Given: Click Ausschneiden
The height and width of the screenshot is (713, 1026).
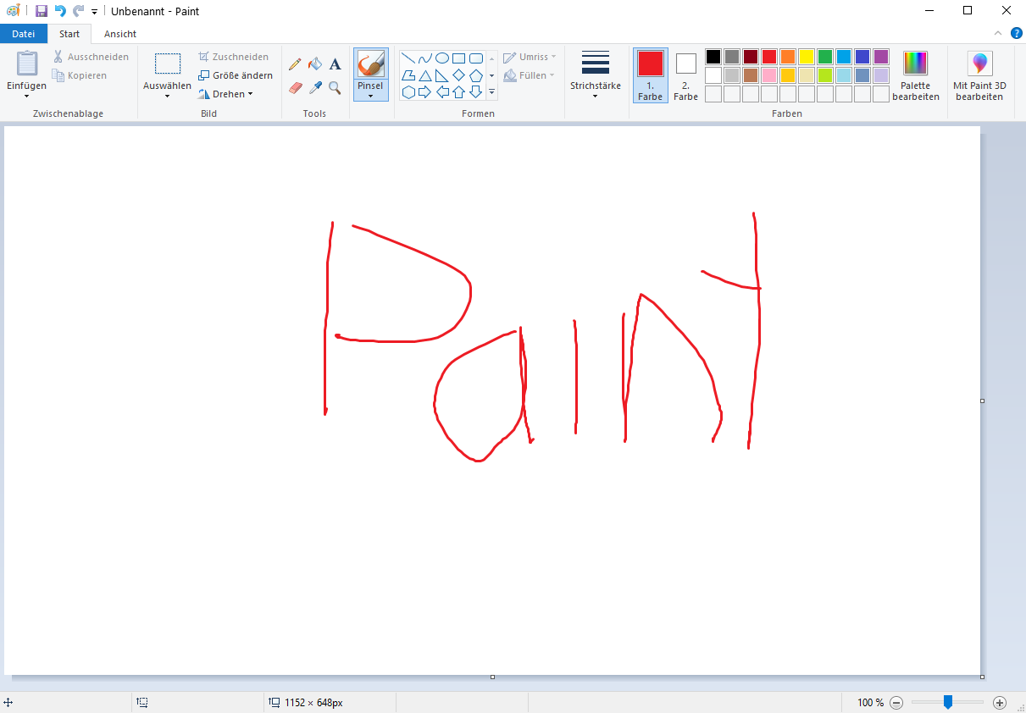Looking at the screenshot, I should tap(91, 57).
